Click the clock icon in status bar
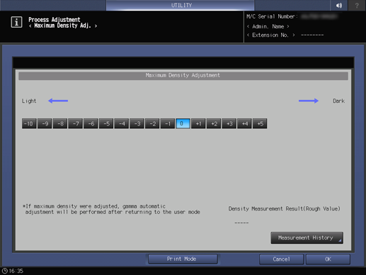 pos(5,271)
